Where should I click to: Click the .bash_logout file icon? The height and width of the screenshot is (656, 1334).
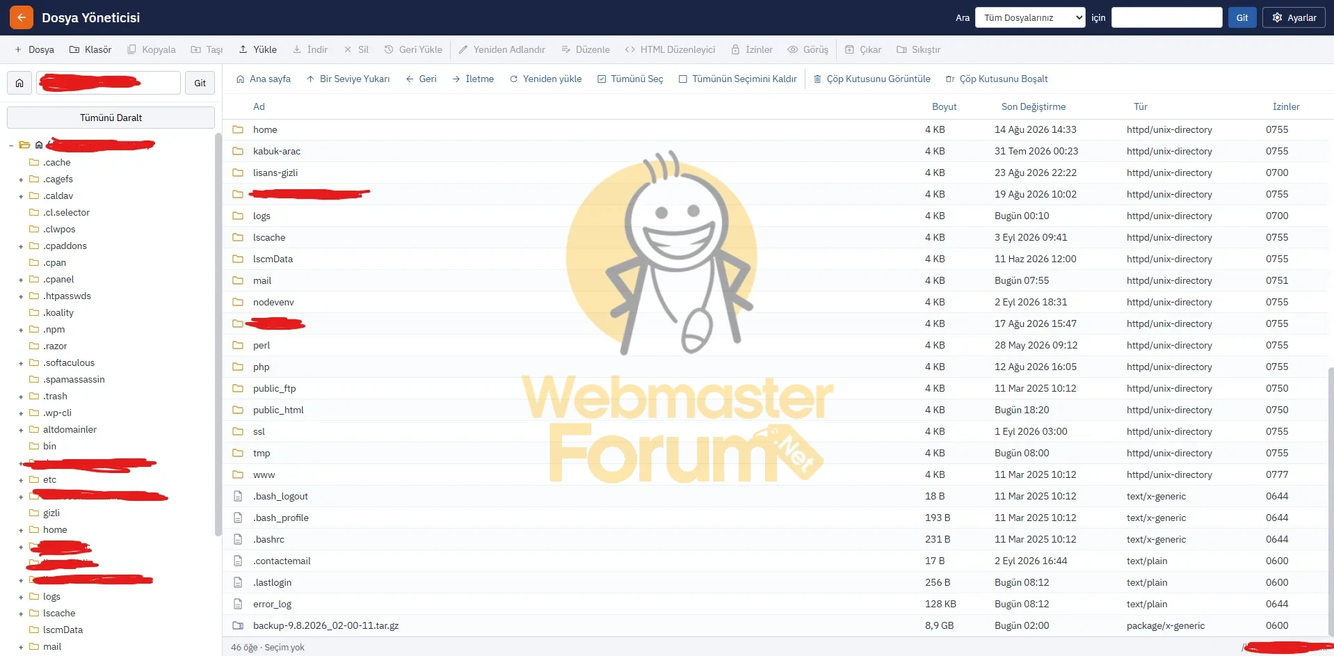pyautogui.click(x=238, y=496)
